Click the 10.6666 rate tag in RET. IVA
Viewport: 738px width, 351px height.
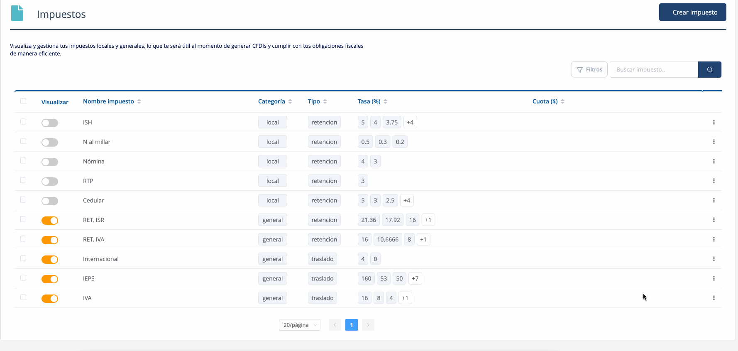pyautogui.click(x=388, y=239)
